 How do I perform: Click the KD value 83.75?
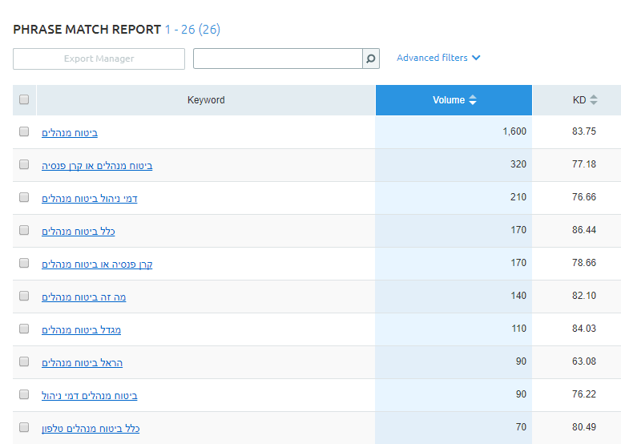[x=584, y=131]
